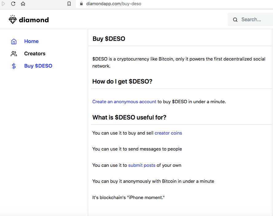273x216 pixels.
Task: Bookmark this page with the bookmark icon
Action: coord(69,4)
